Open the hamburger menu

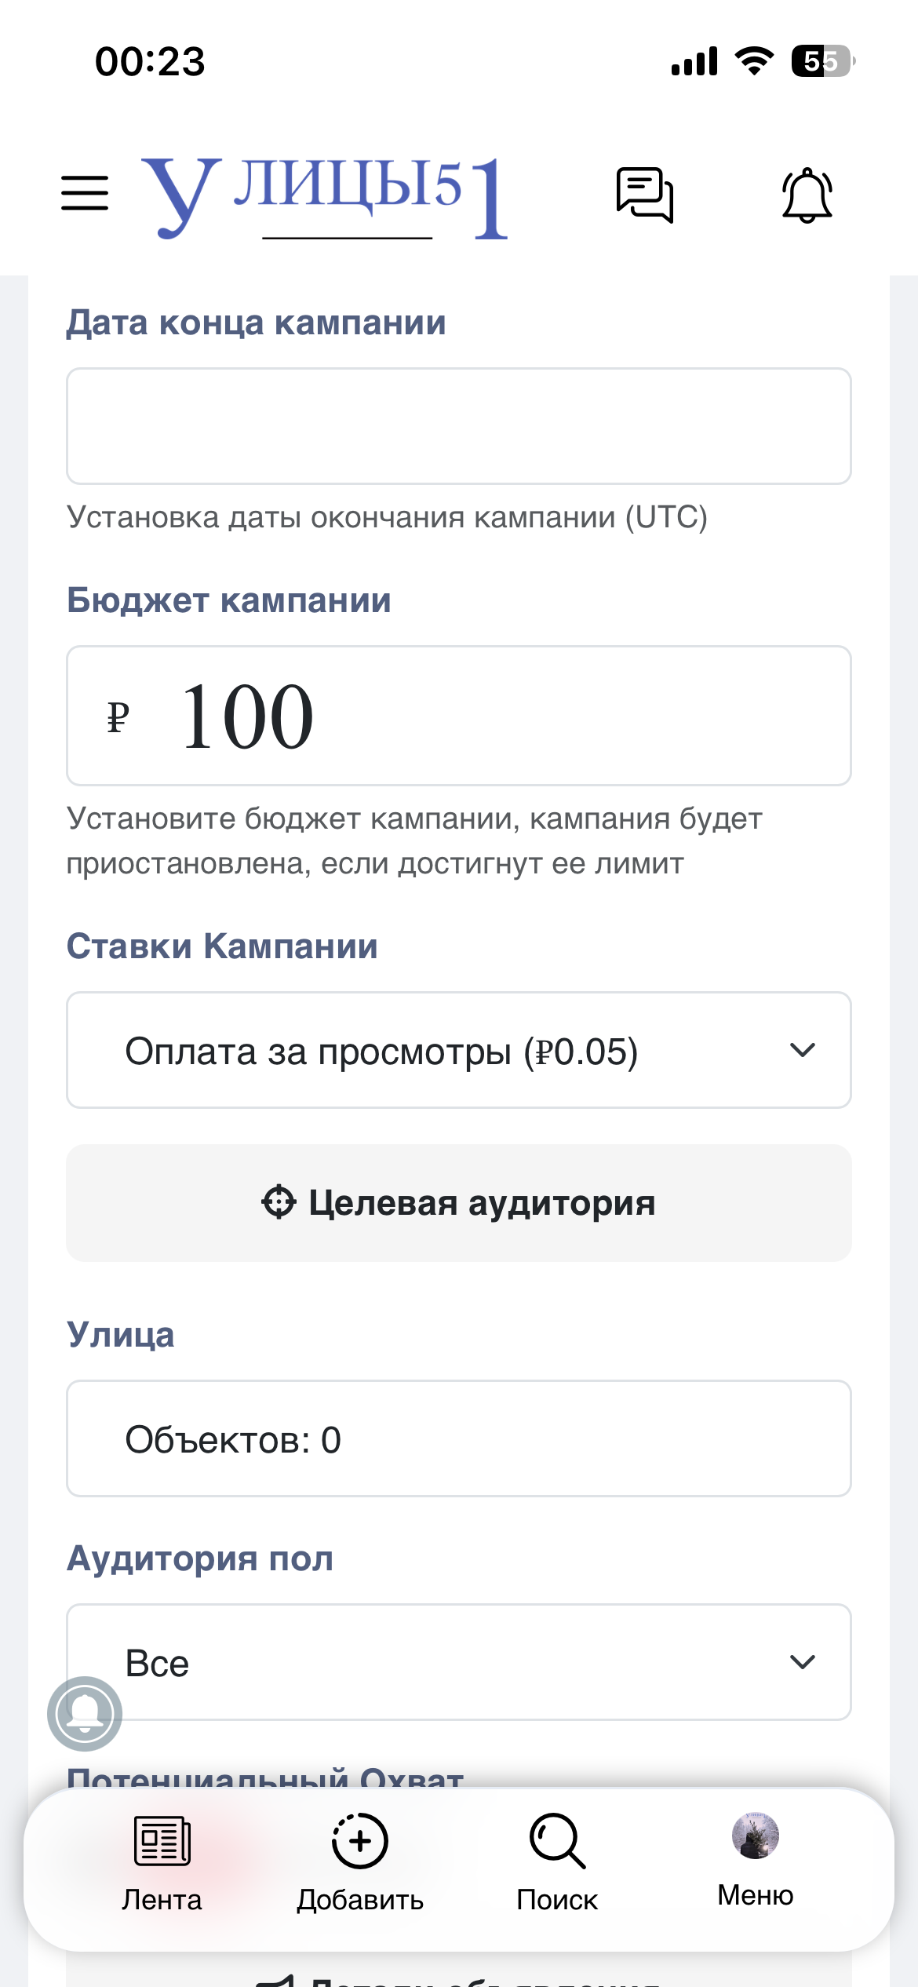(85, 193)
